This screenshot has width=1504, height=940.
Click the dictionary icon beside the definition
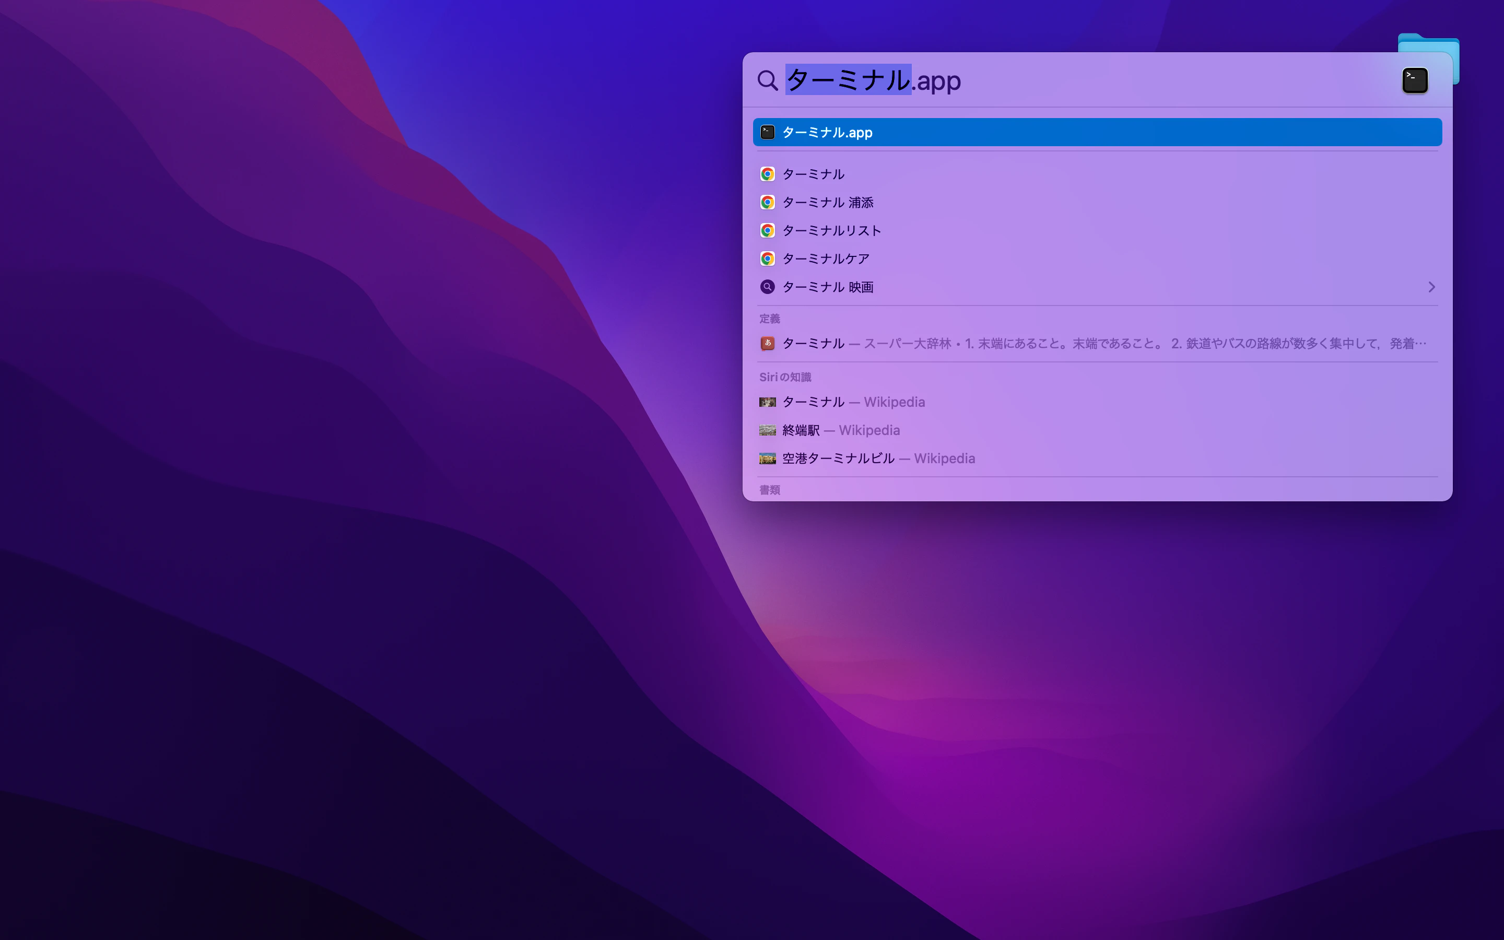[768, 343]
